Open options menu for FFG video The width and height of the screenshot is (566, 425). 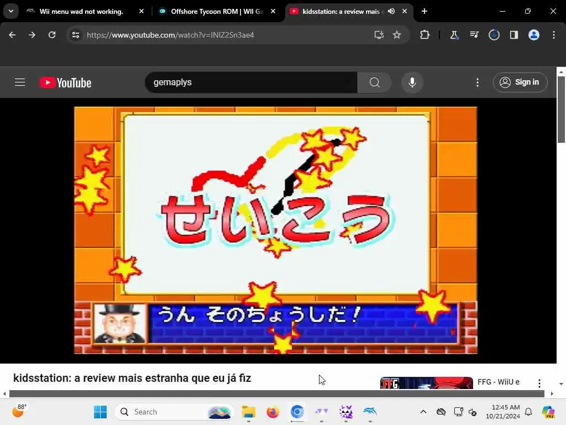539,383
